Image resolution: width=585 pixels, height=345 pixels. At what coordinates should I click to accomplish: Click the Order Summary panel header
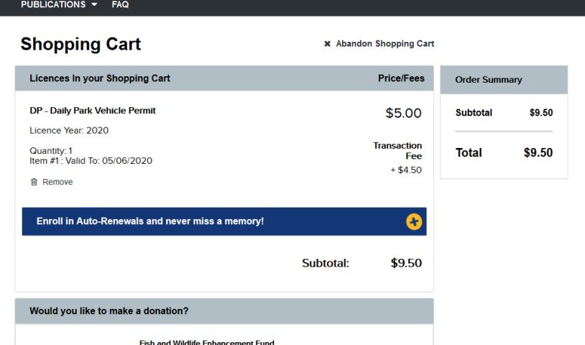pyautogui.click(x=489, y=80)
